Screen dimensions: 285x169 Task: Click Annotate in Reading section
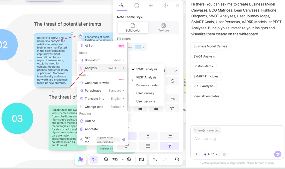[x=103, y=129]
